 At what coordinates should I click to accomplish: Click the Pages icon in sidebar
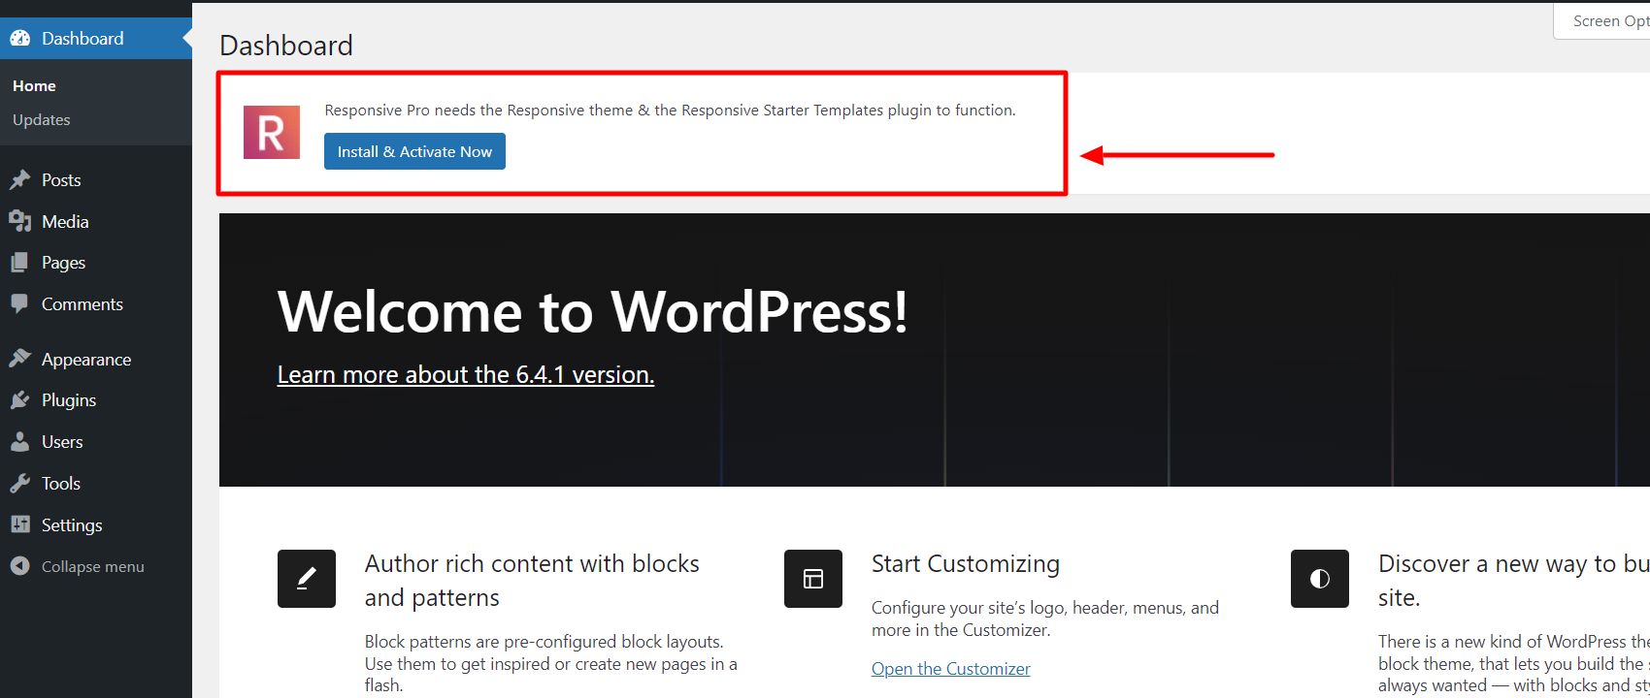pyautogui.click(x=20, y=263)
